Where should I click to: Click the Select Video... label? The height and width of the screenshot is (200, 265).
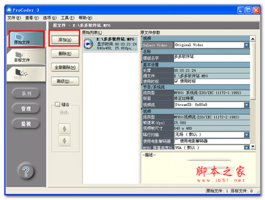tap(157, 45)
